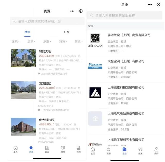Open 大金空调（上海）有限公司 entry
Viewport: 165px width, 162px height.
[126, 61]
